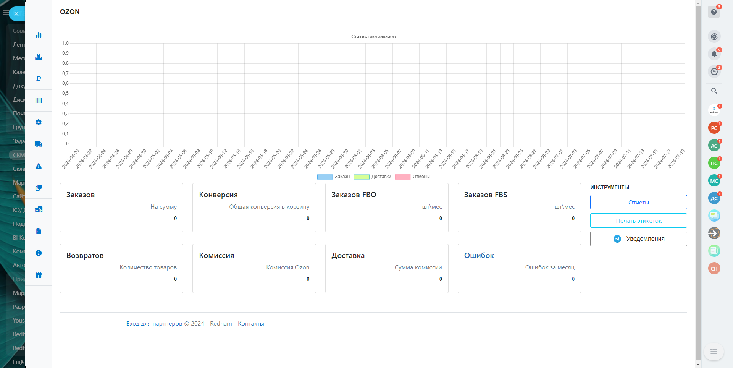733x368 pixels.
Task: Select the delivery truck icon in sidebar
Action: [x=39, y=144]
